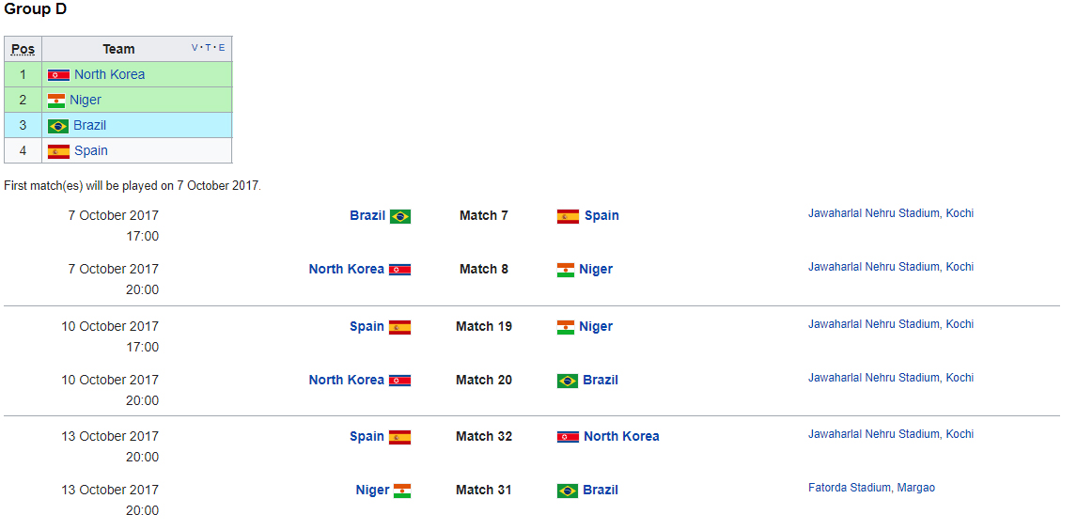Click Niger flag icon in standings table
Screen dimensions: 1077x530
click(55, 101)
